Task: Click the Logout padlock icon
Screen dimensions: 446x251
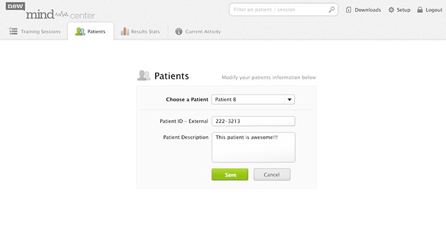Action: tap(420, 10)
